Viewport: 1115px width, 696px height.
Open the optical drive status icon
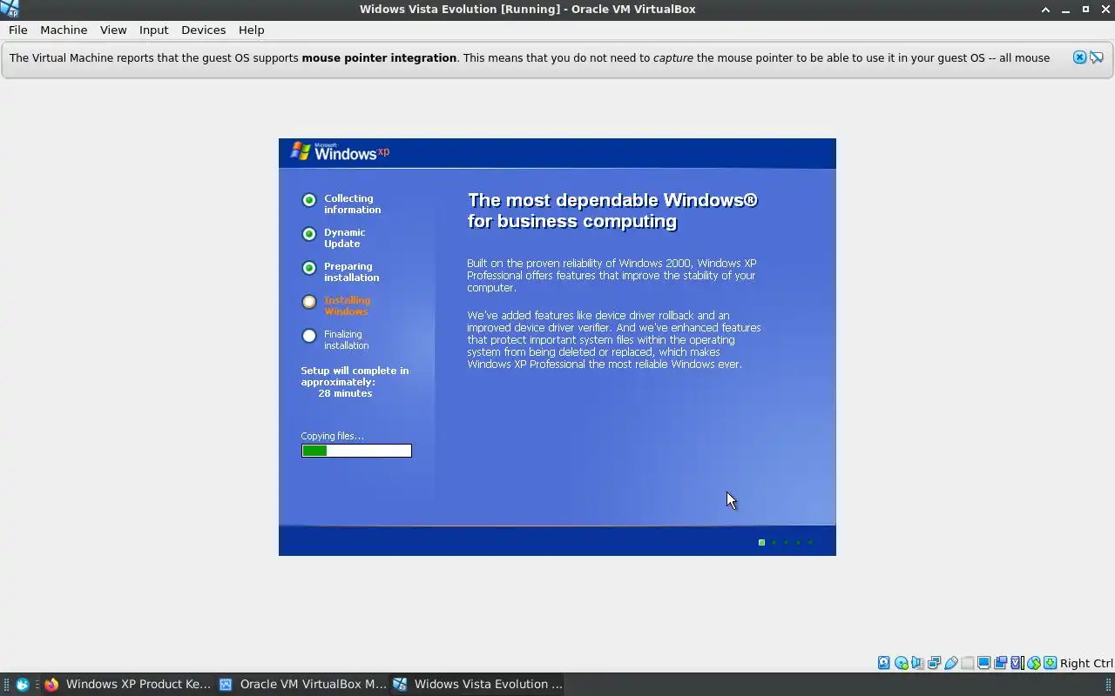point(902,663)
